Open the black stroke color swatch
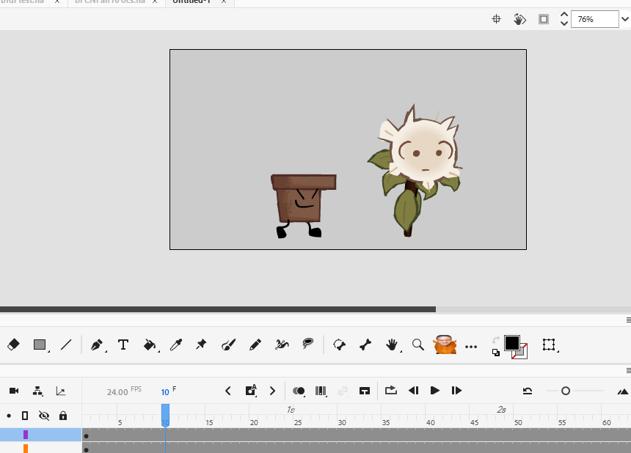 pyautogui.click(x=512, y=343)
